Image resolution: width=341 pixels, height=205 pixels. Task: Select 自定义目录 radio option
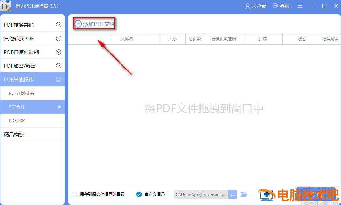pos(139,194)
